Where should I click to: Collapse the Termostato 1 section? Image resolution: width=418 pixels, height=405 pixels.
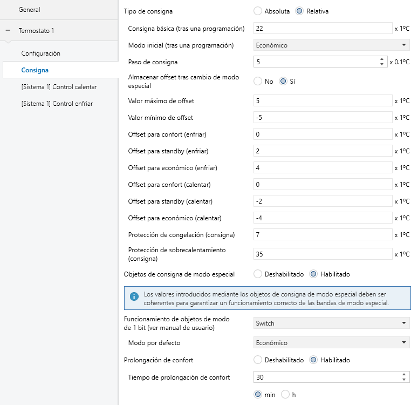pos(8,30)
